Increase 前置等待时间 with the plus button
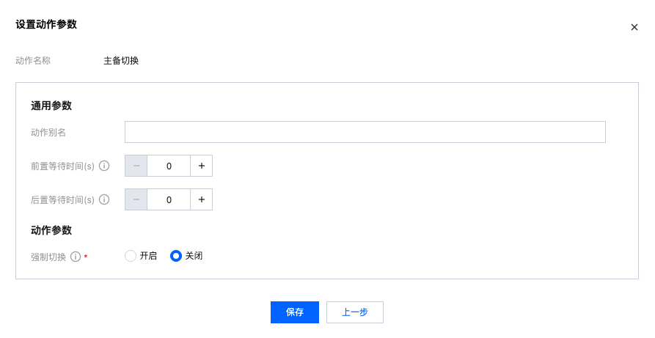 pyautogui.click(x=202, y=166)
